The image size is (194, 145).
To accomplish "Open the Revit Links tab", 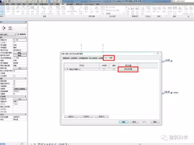I will 109,58.
